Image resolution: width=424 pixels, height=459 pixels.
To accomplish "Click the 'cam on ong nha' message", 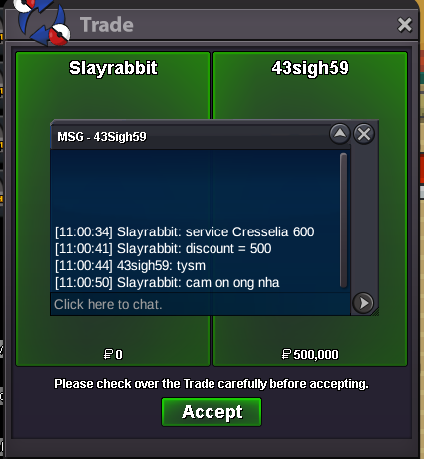I will pos(167,283).
